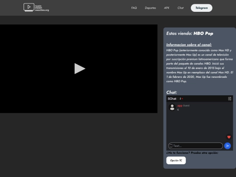Send the chat message
Image resolution: width=236 pixels, height=177 pixels.
pos(227,146)
